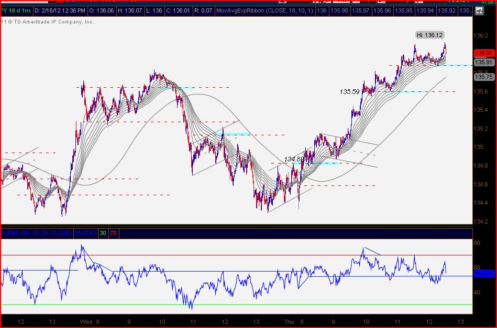Select the '135.59' price annotation on chart
This screenshot has width=497, height=328.
pos(350,91)
